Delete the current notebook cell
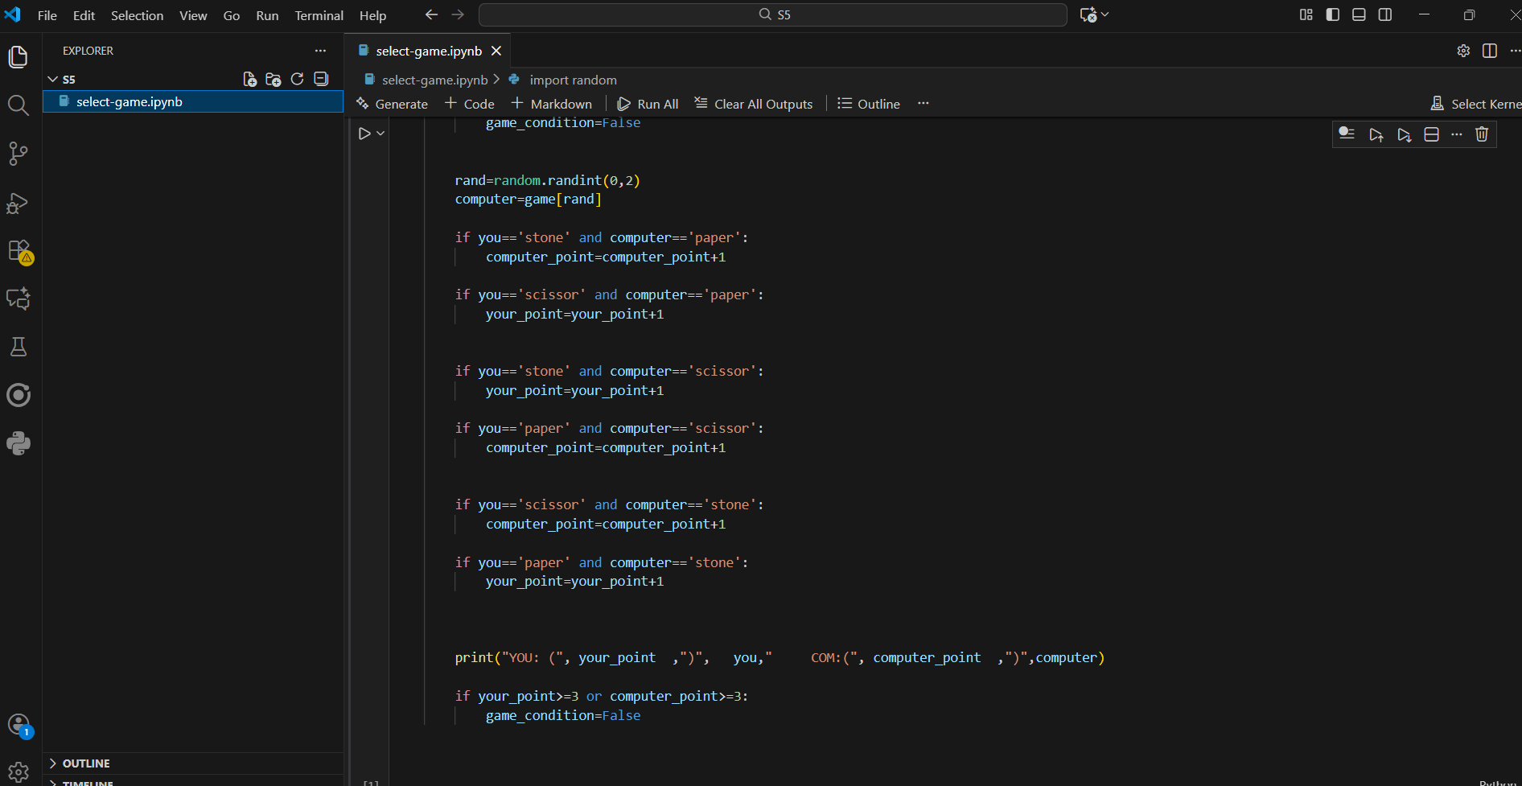This screenshot has height=786, width=1522. pos(1482,134)
